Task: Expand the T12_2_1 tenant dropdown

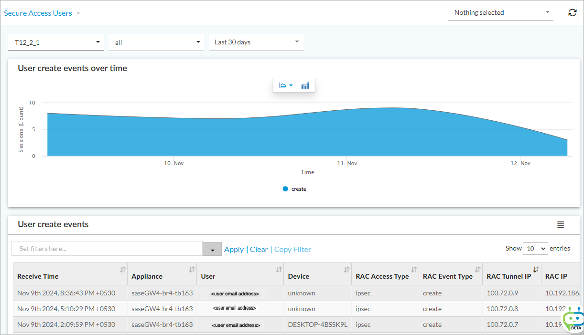Action: click(x=56, y=42)
